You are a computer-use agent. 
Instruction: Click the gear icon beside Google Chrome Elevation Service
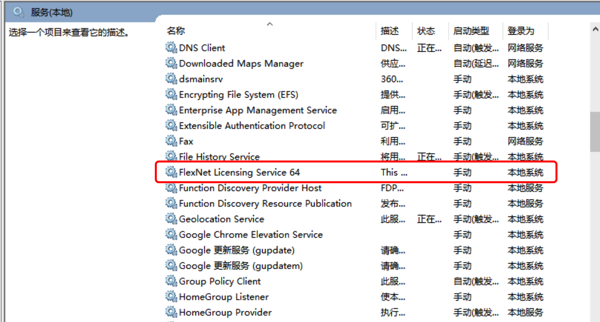click(171, 235)
